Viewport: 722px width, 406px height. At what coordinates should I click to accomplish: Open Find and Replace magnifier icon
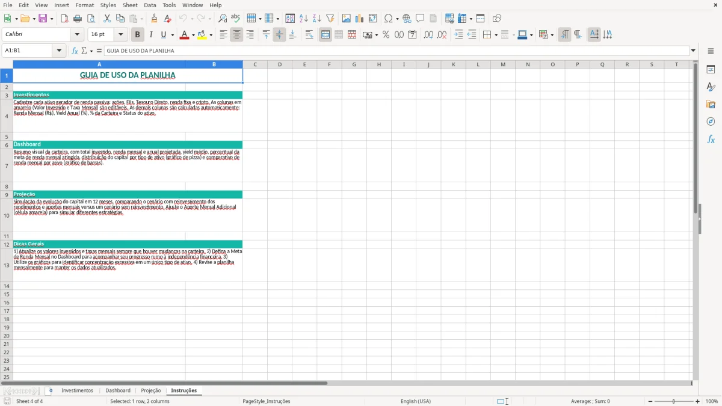(223, 19)
